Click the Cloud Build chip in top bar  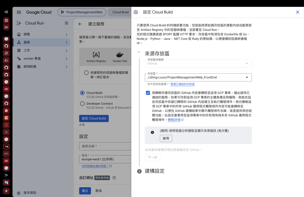[120, 12]
